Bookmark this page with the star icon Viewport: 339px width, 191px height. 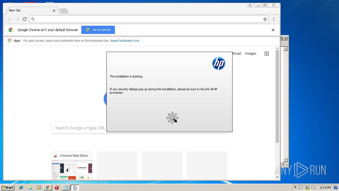pos(265,19)
